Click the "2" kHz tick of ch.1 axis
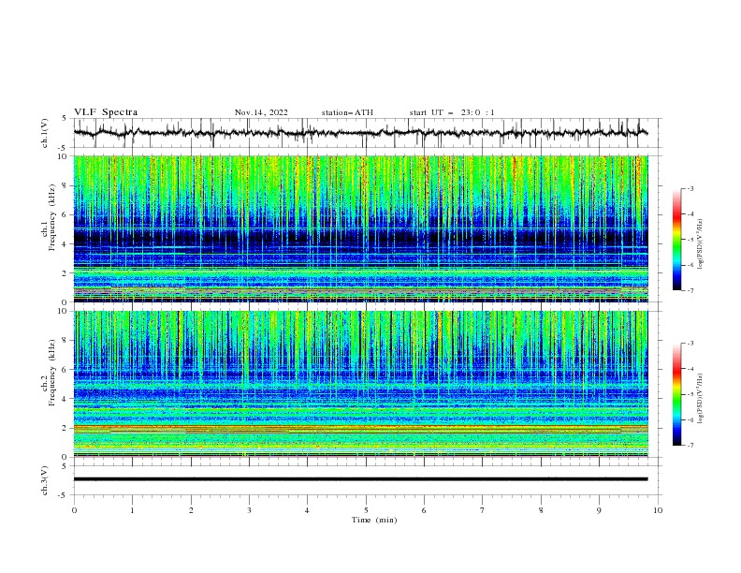741x573 pixels. point(65,272)
